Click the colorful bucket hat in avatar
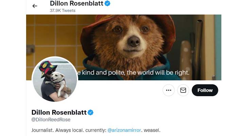 click(x=47, y=68)
